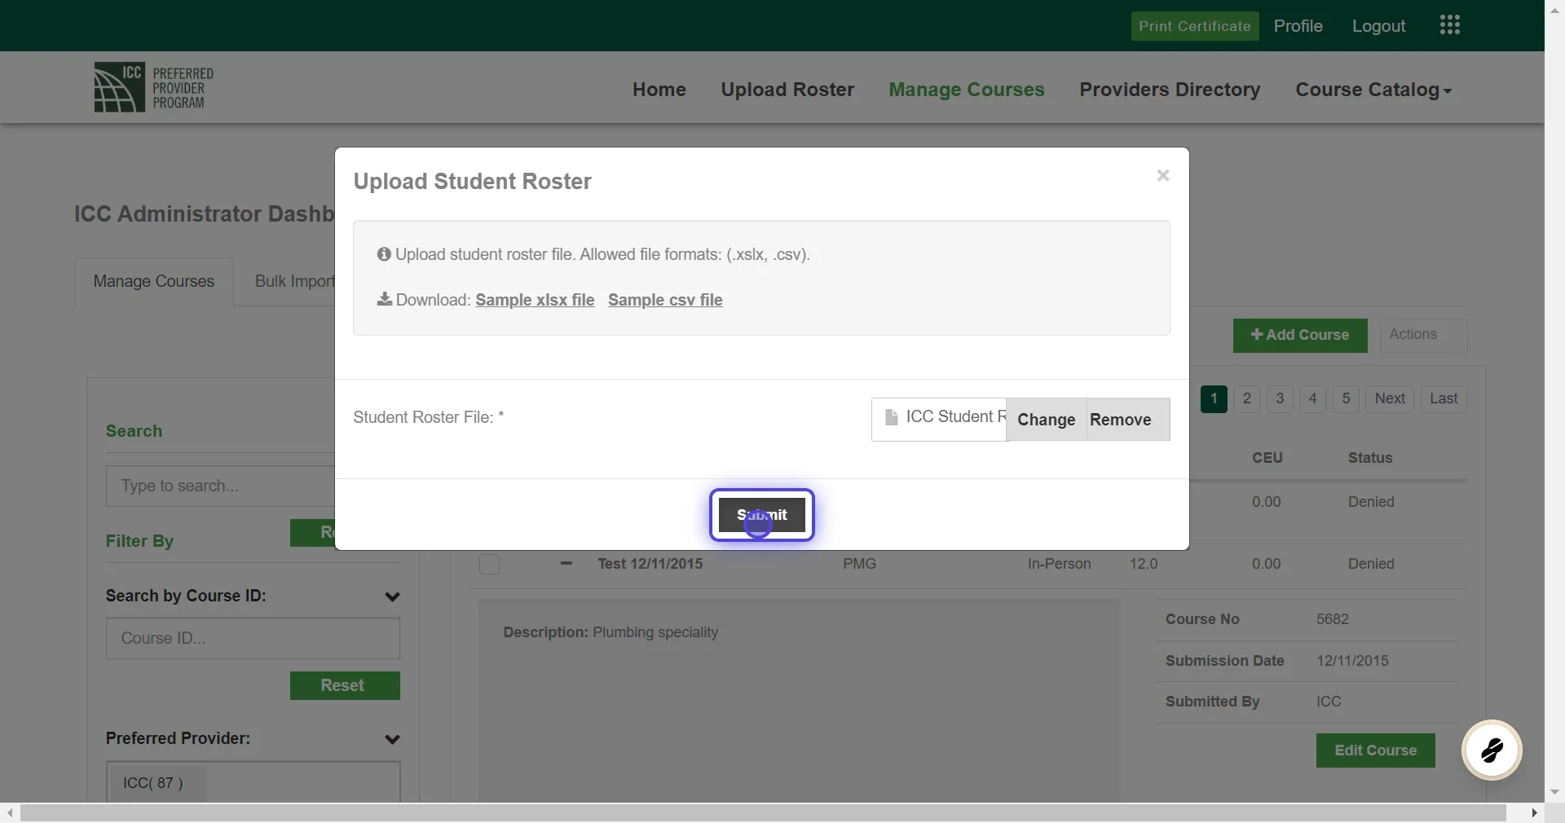Click the Status column header

click(1370, 458)
